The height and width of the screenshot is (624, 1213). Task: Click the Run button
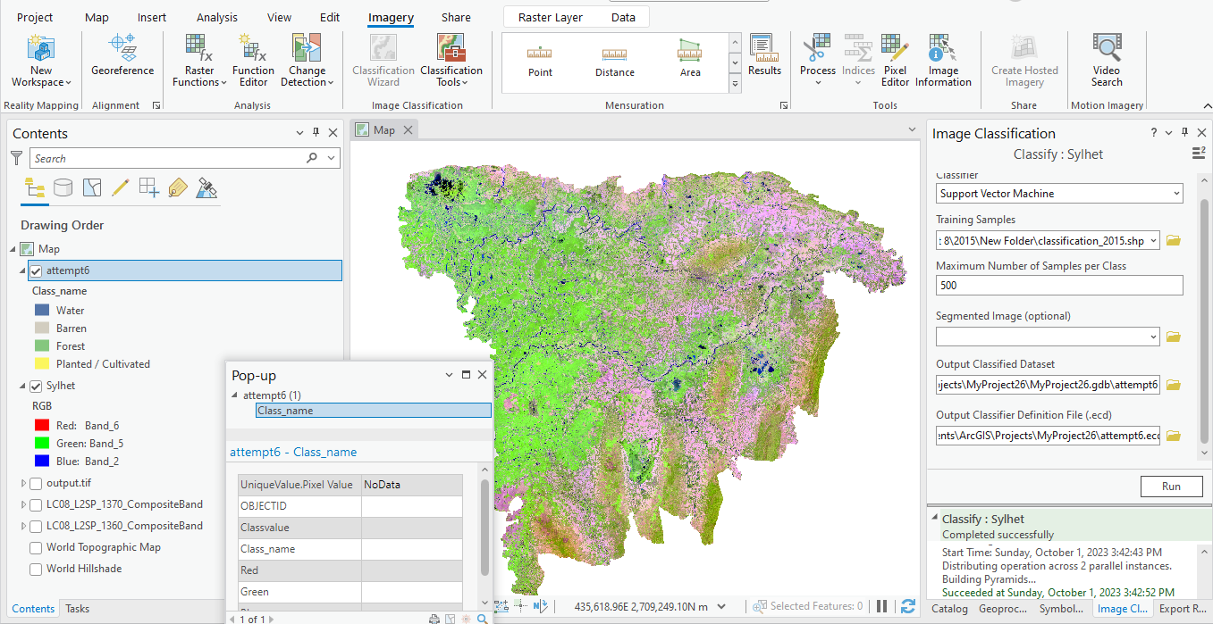pyautogui.click(x=1170, y=487)
